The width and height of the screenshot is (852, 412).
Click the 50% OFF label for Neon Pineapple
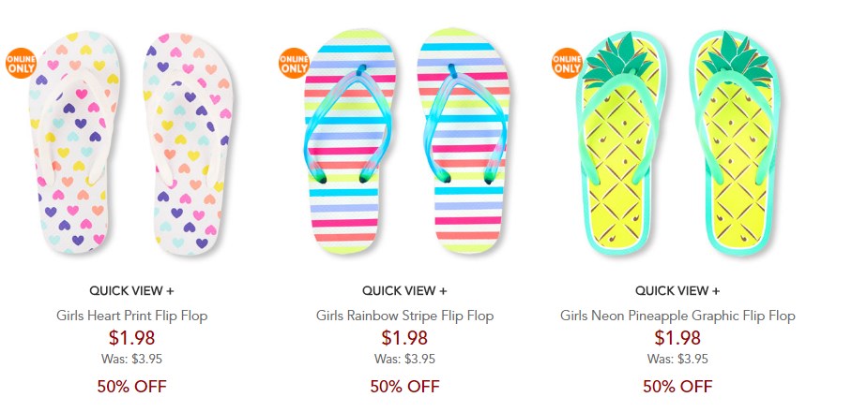[x=677, y=387]
